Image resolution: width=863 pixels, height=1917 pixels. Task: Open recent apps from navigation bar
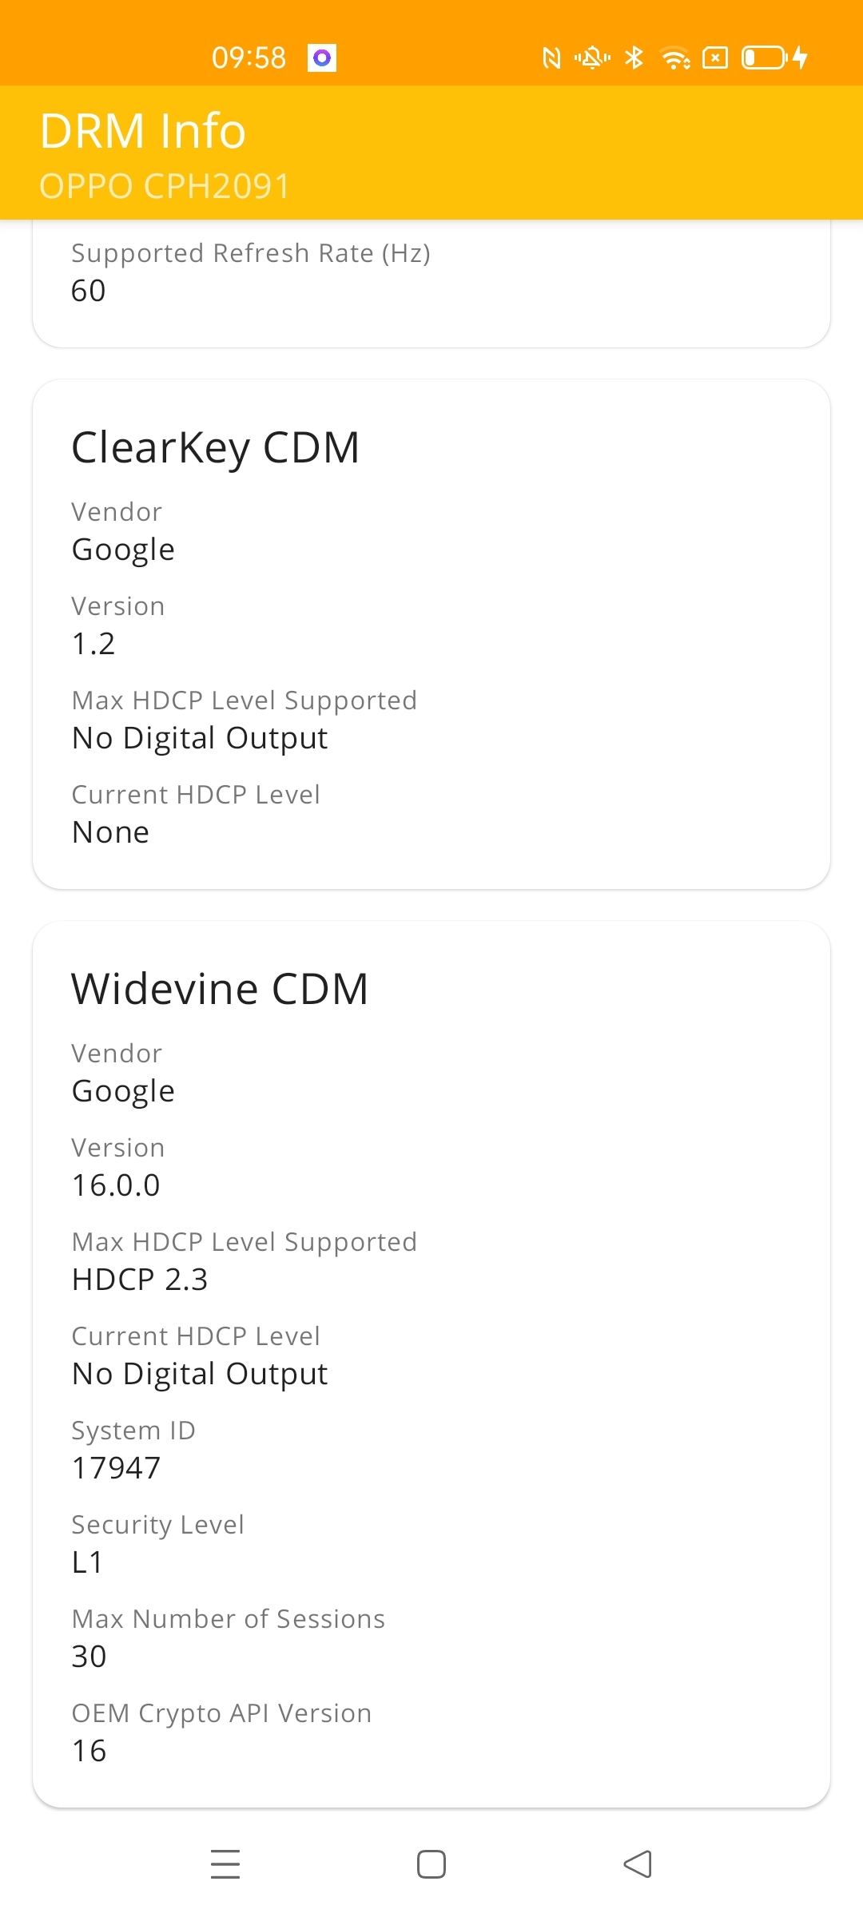(x=225, y=1863)
